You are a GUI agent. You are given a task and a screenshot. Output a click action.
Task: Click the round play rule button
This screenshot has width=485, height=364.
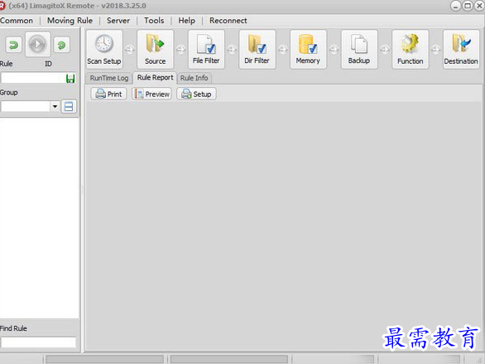pos(37,44)
